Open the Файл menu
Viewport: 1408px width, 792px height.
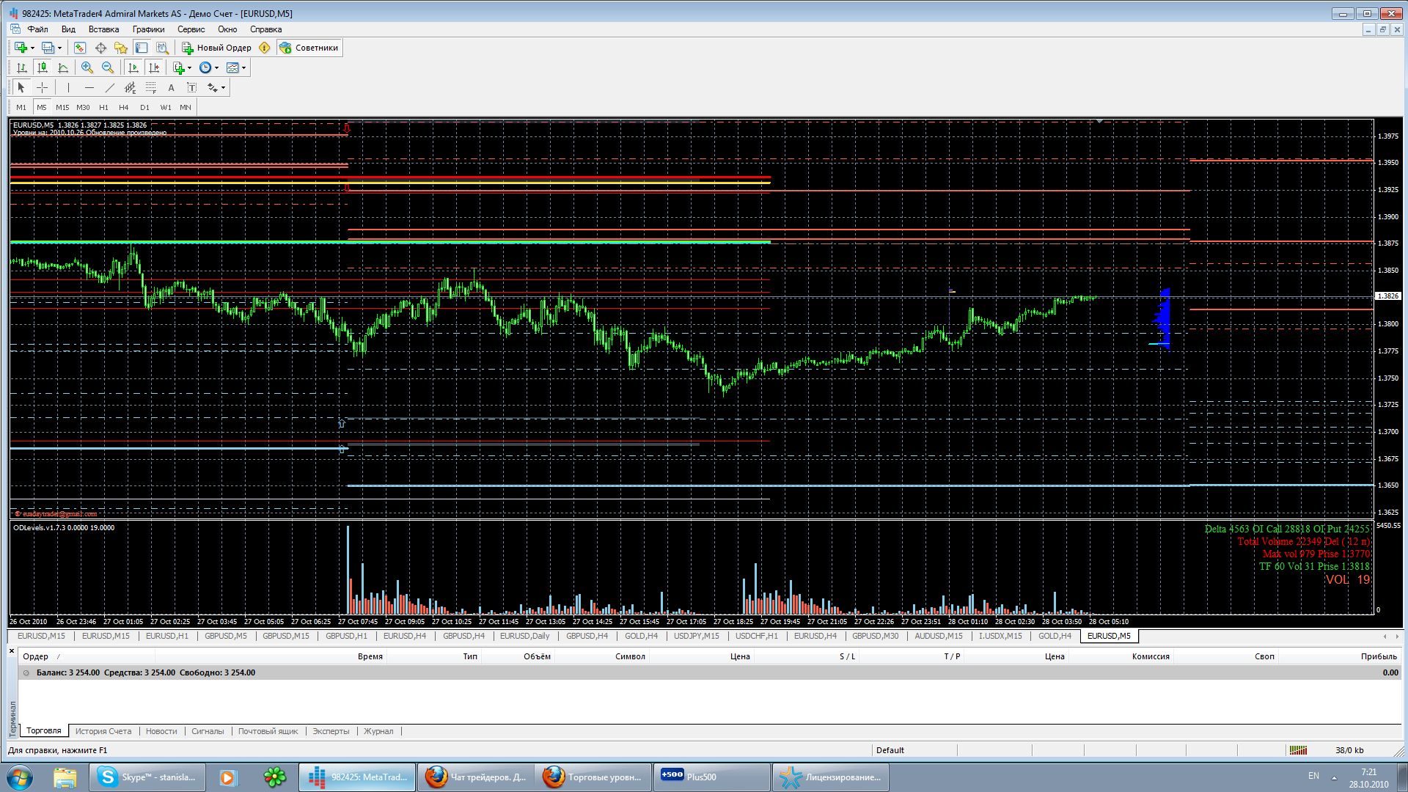[x=37, y=29]
